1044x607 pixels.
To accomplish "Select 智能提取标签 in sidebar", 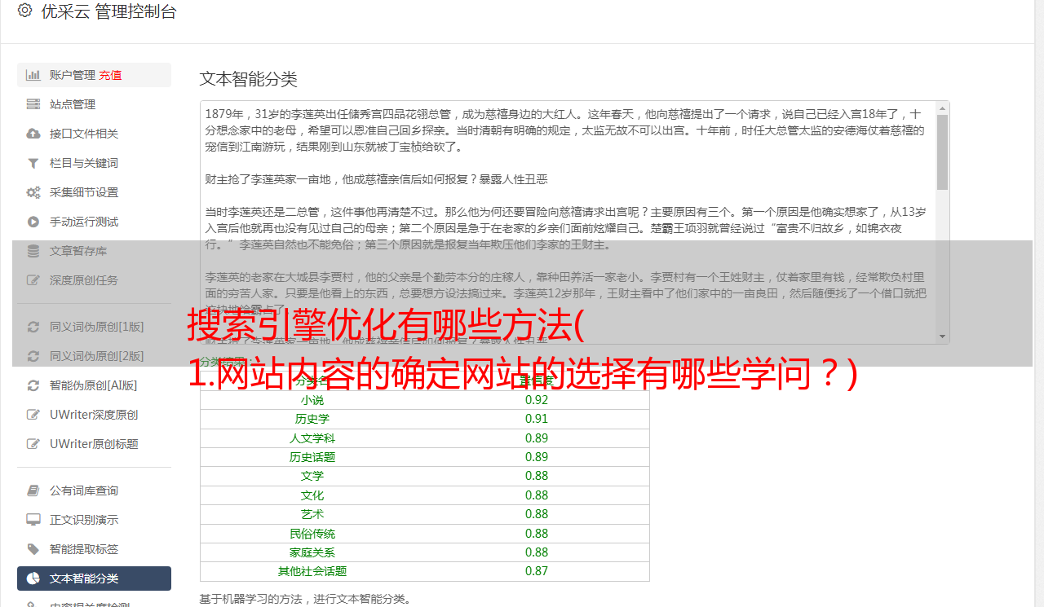I will tap(94, 549).
